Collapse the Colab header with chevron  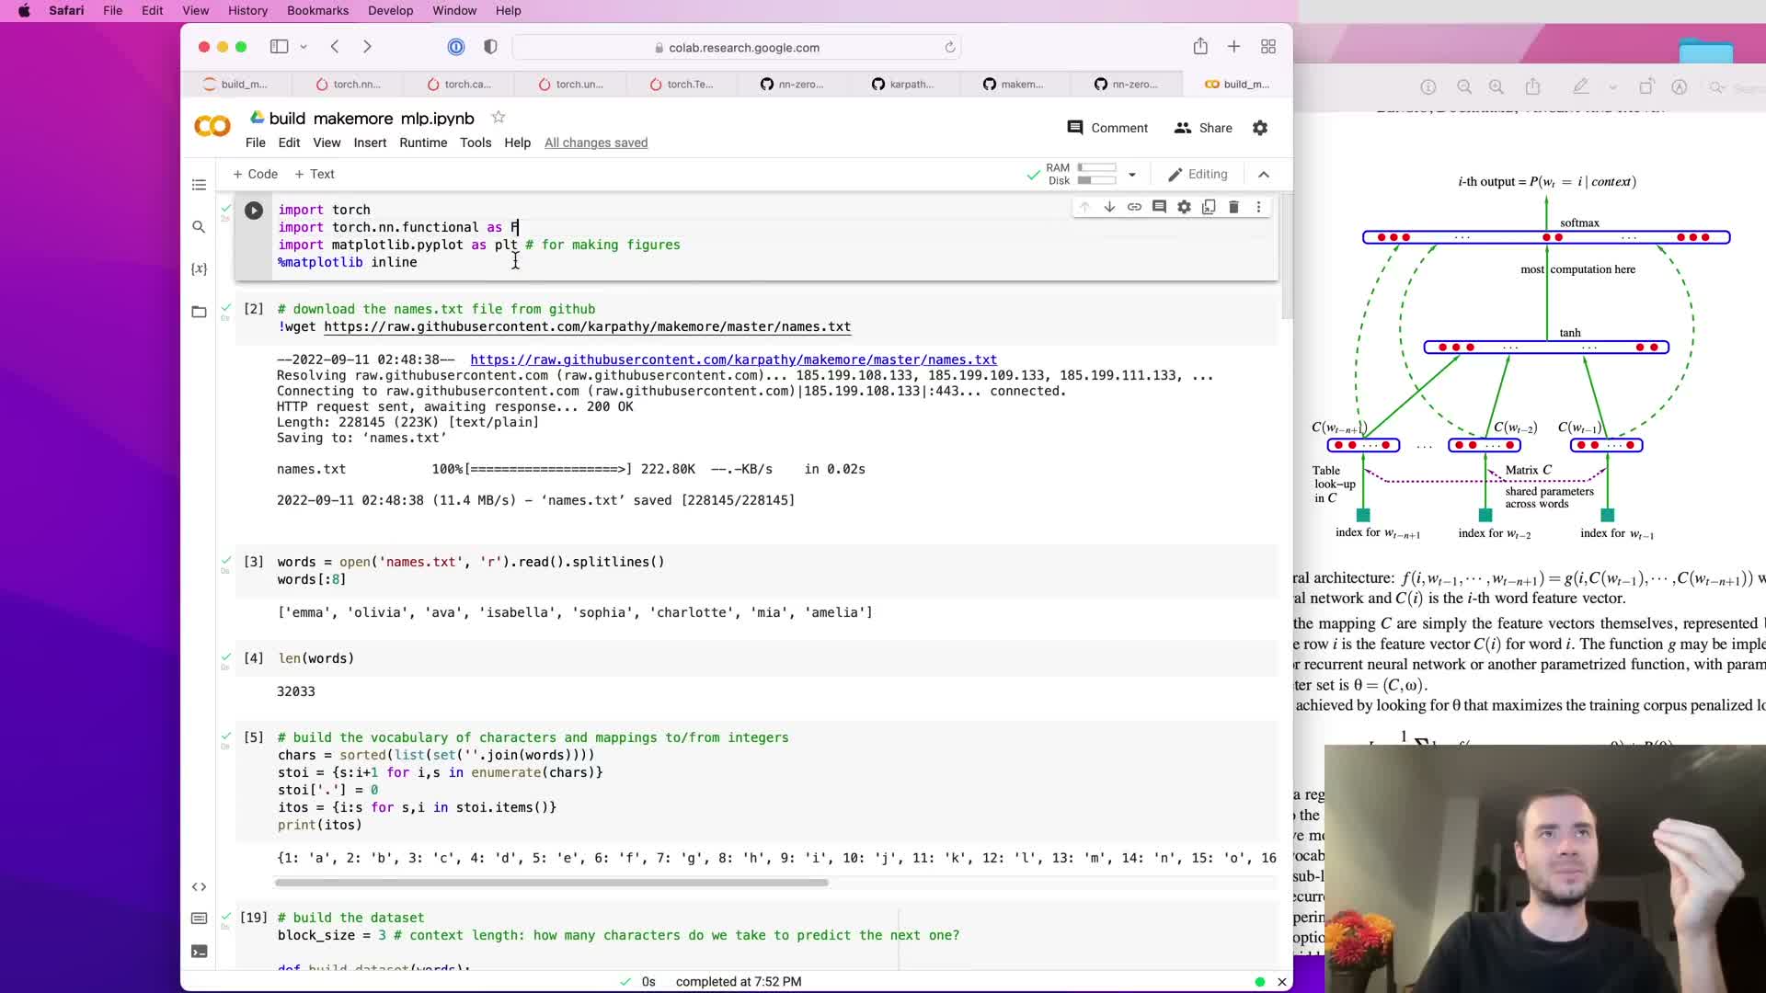1264,174
